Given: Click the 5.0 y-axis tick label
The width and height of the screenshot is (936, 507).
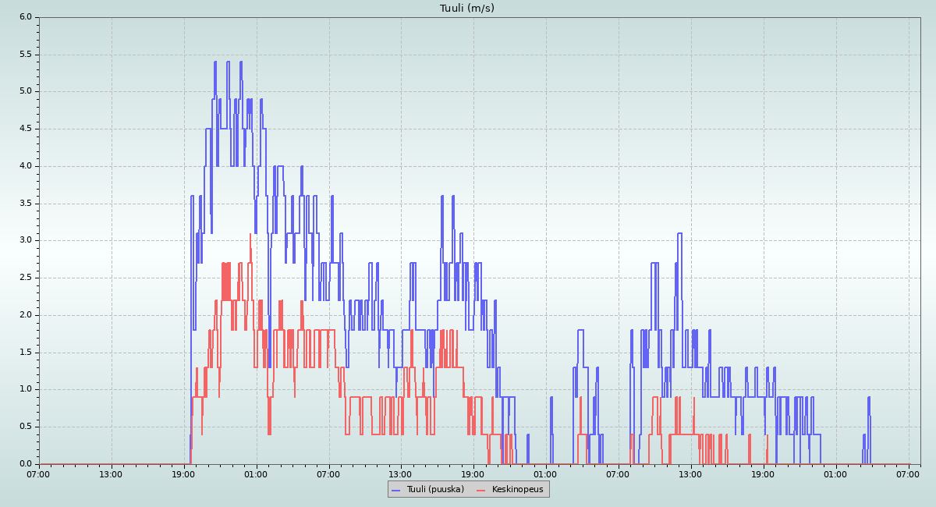Looking at the screenshot, I should click(x=25, y=91).
